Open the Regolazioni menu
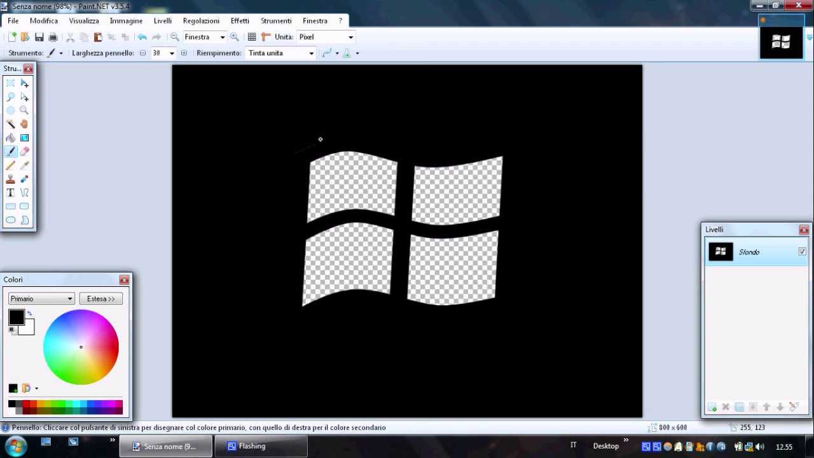The image size is (814, 458). 201,21
